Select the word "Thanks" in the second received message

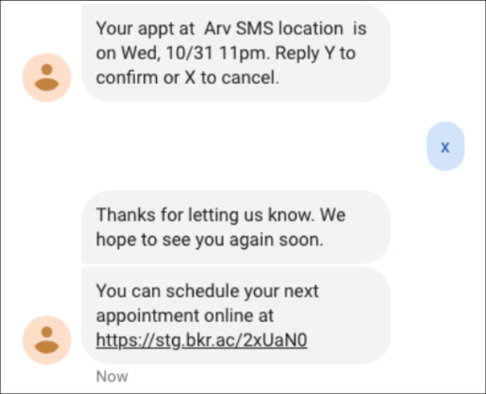pyautogui.click(x=126, y=215)
